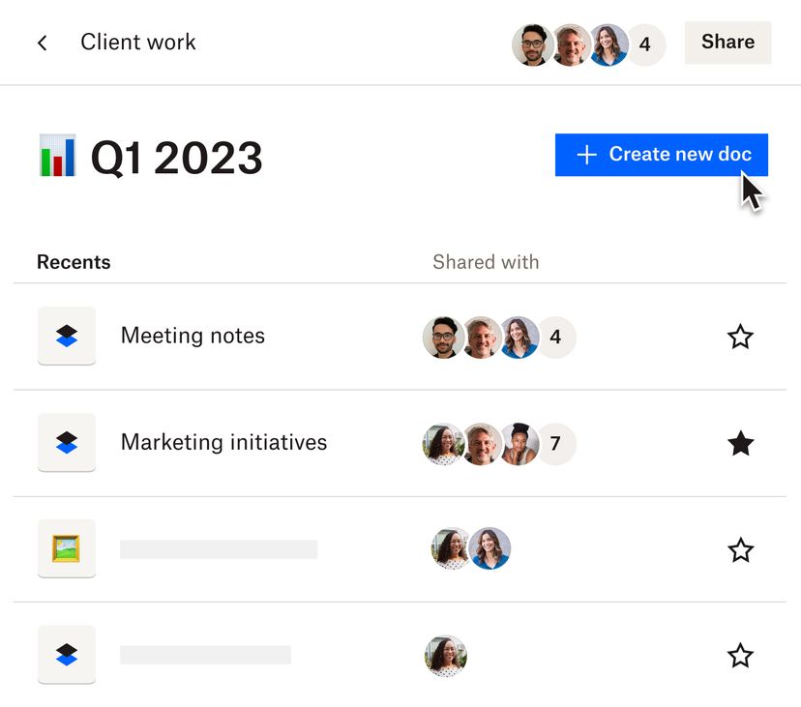Star the image file row
This screenshot has height=707, width=801.
click(741, 549)
